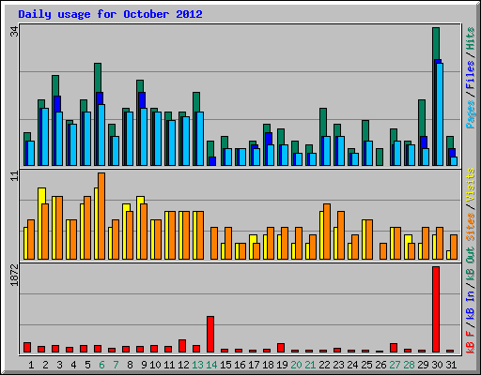Click the lone green hits bar on day 26
The width and height of the screenshot is (481, 375).
coord(380,157)
